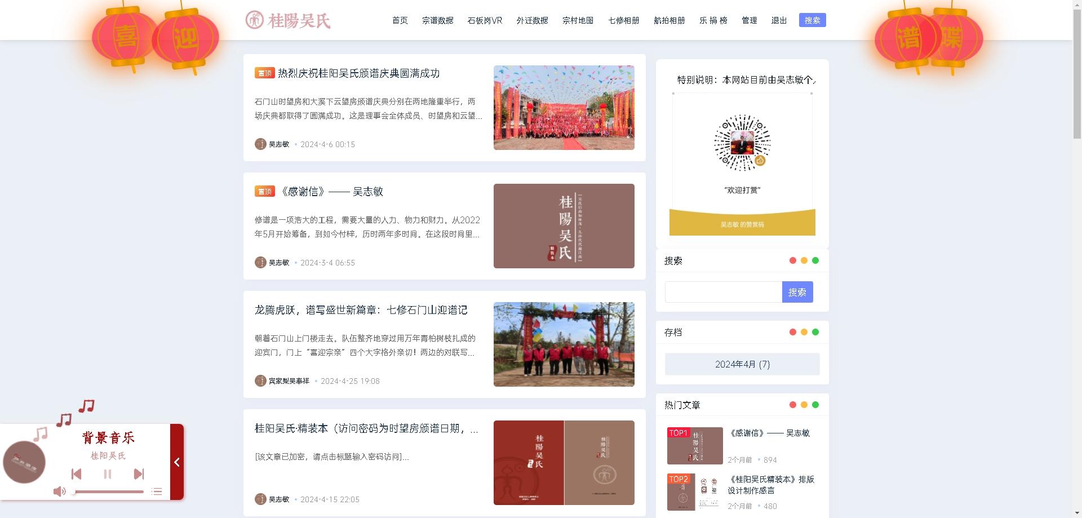Screen dimensions: 1082x518
Task: Click the 桂陽吴氏 site logo
Action: pos(288,20)
